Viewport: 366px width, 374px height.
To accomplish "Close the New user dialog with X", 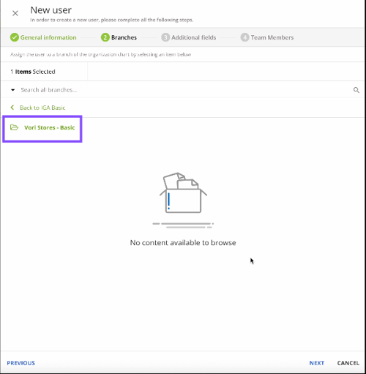I will [x=15, y=13].
